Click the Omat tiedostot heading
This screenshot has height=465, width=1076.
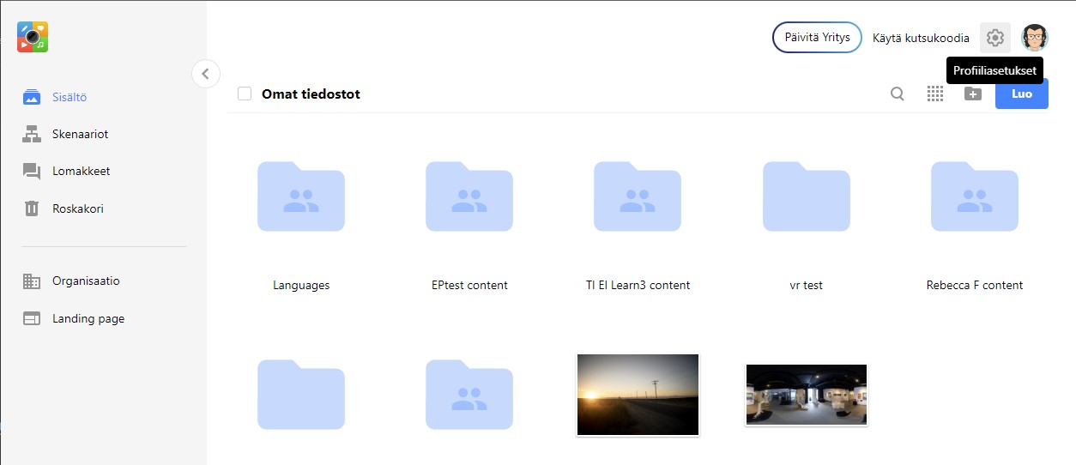311,94
